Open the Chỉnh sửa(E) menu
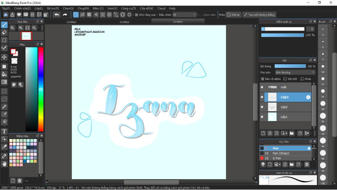337x190 pixels. click(22, 8)
